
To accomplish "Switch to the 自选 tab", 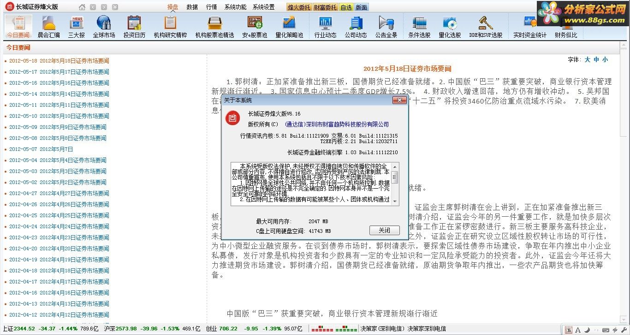I will pos(346,7).
